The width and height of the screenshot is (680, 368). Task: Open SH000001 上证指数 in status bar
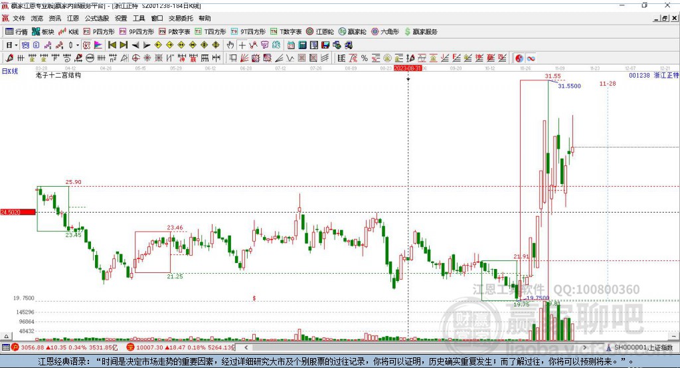643,347
